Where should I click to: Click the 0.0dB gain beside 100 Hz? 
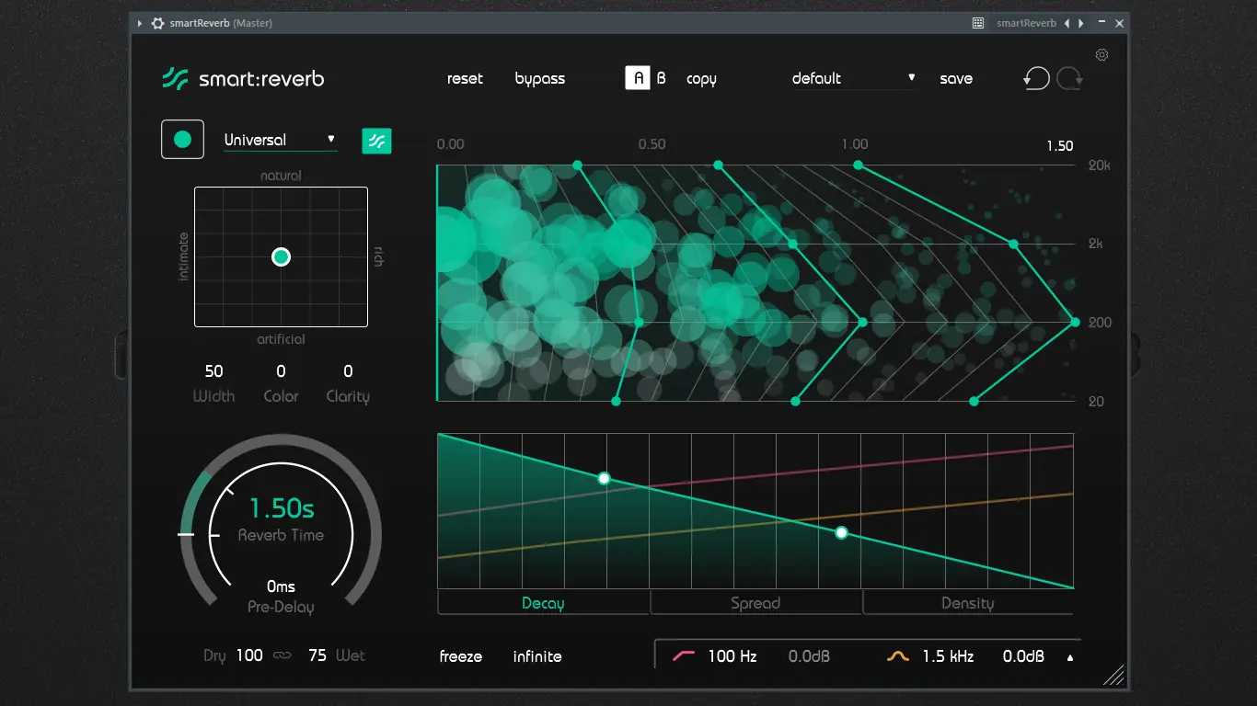pyautogui.click(x=809, y=656)
